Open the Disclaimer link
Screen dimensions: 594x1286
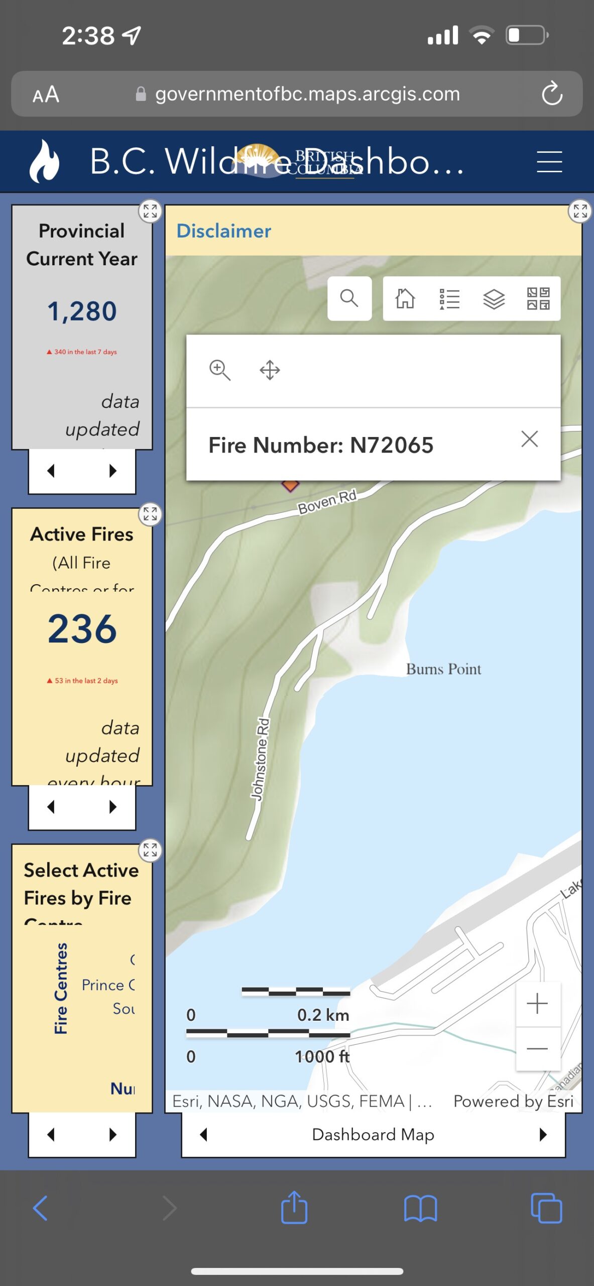click(223, 231)
